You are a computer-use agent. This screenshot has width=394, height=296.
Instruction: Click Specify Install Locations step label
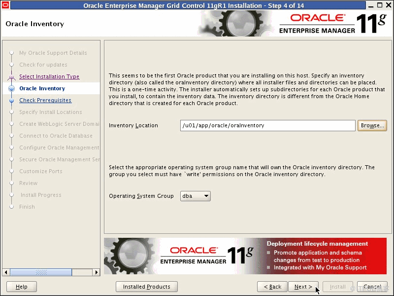[x=51, y=112]
